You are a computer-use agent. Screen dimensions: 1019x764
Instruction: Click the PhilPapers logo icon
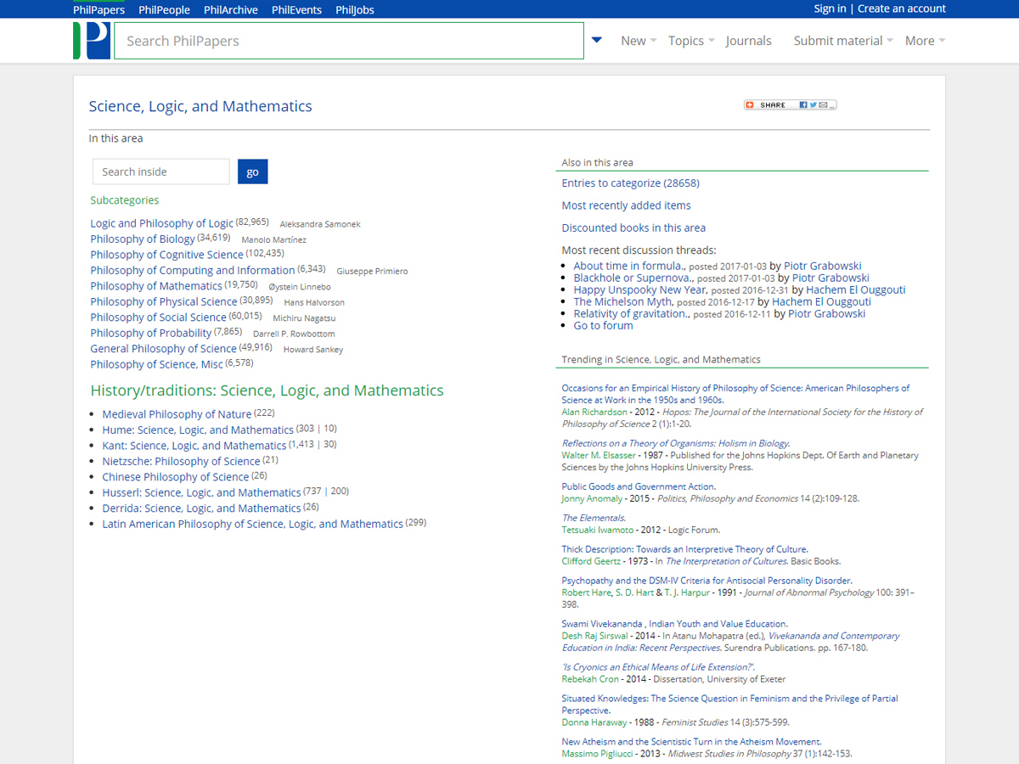click(91, 40)
